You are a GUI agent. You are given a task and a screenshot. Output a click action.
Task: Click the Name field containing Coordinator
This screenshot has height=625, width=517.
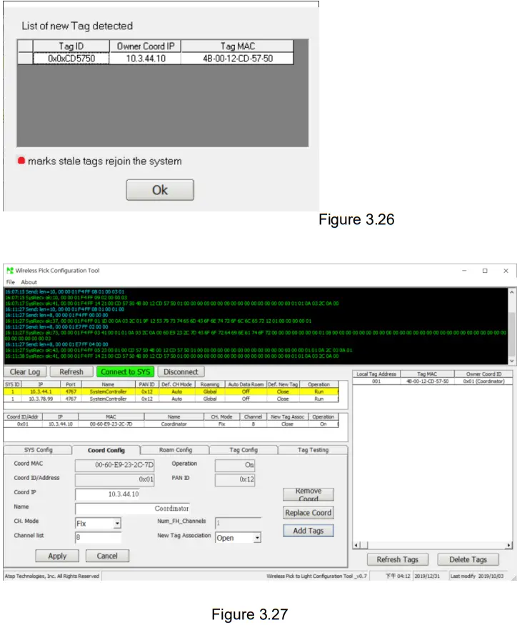[132, 508]
